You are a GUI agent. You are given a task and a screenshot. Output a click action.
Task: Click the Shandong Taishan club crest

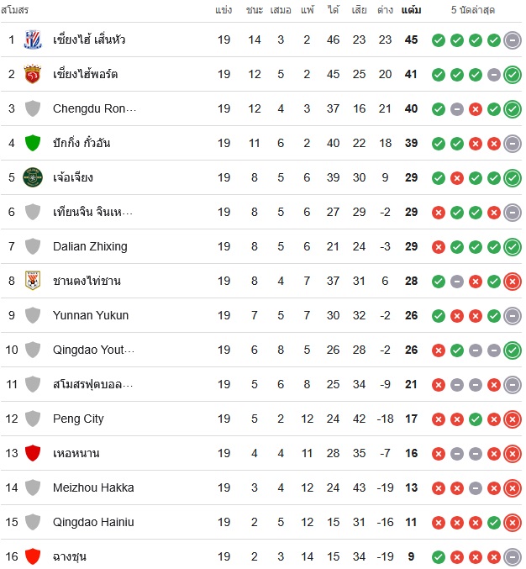pyautogui.click(x=33, y=281)
